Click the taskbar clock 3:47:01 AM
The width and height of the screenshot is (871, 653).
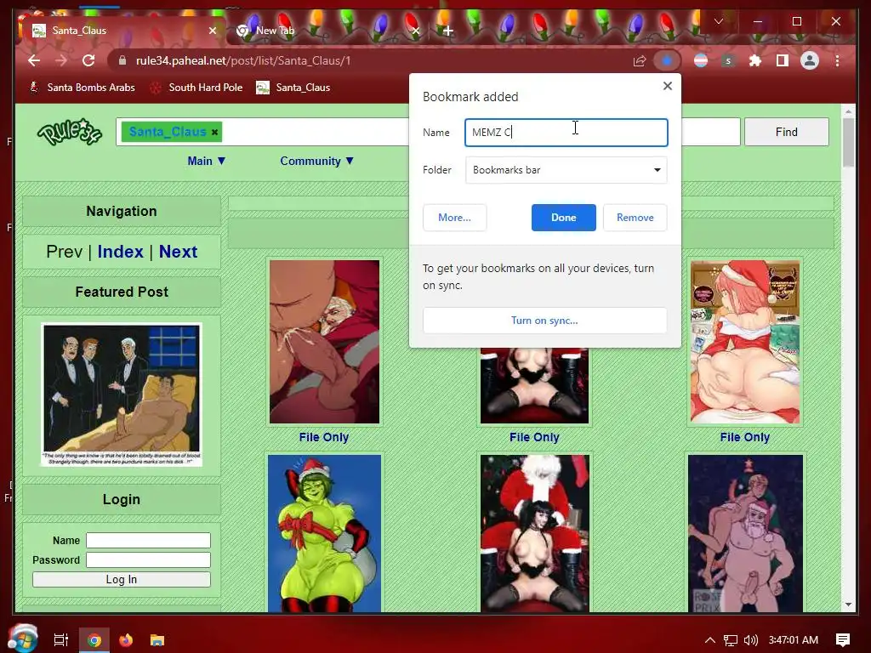[x=794, y=640]
